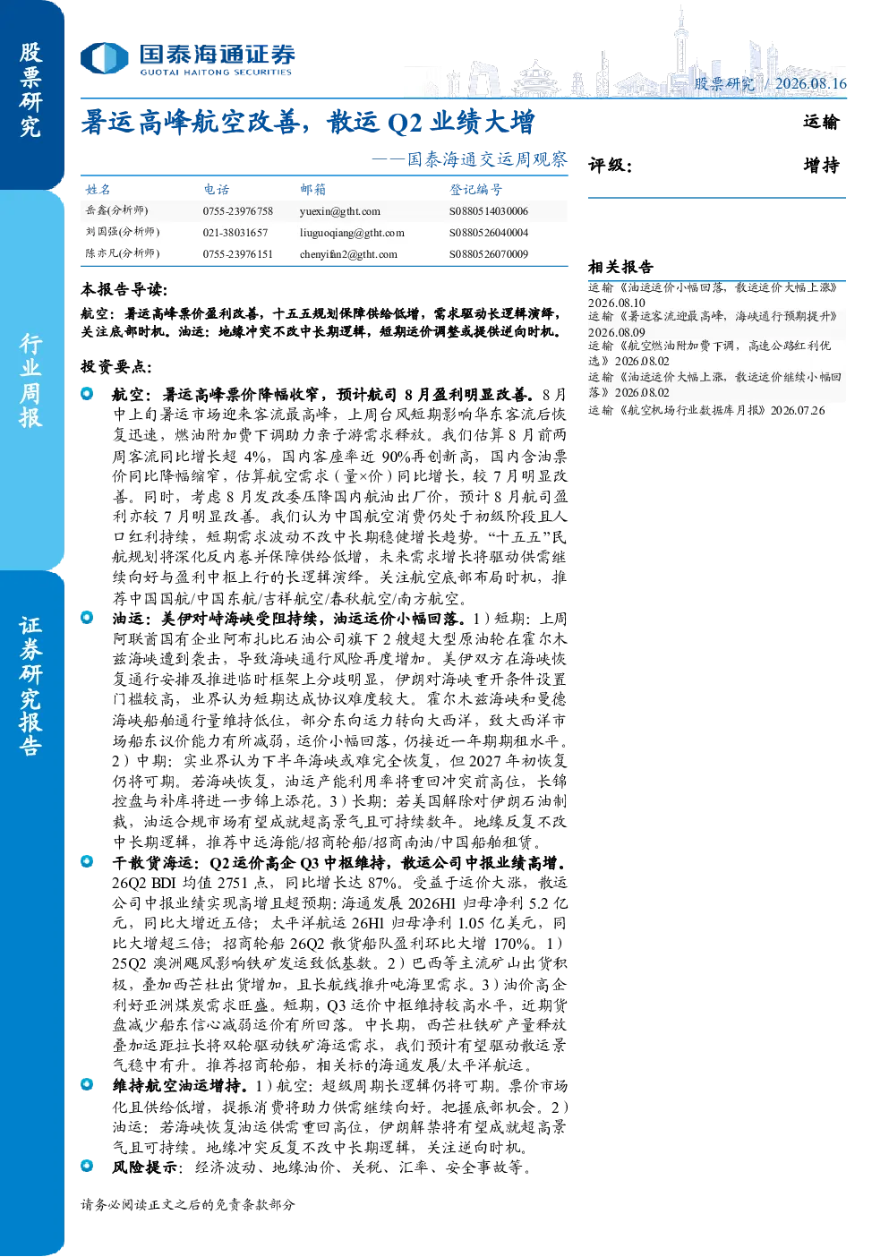
Task: Click bold heading 航空：暑运高峰票价降幅收窄
Action: [x=323, y=395]
